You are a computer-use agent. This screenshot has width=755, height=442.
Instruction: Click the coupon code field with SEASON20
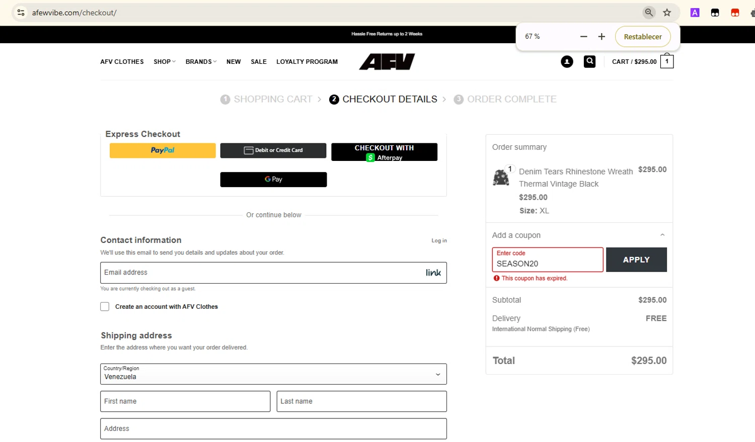(548, 259)
